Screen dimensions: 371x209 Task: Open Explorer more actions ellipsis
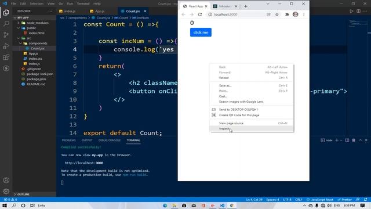click(50, 11)
